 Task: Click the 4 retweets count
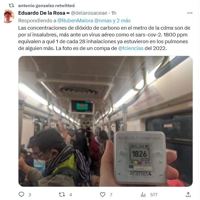pyautogui.click(x=71, y=195)
